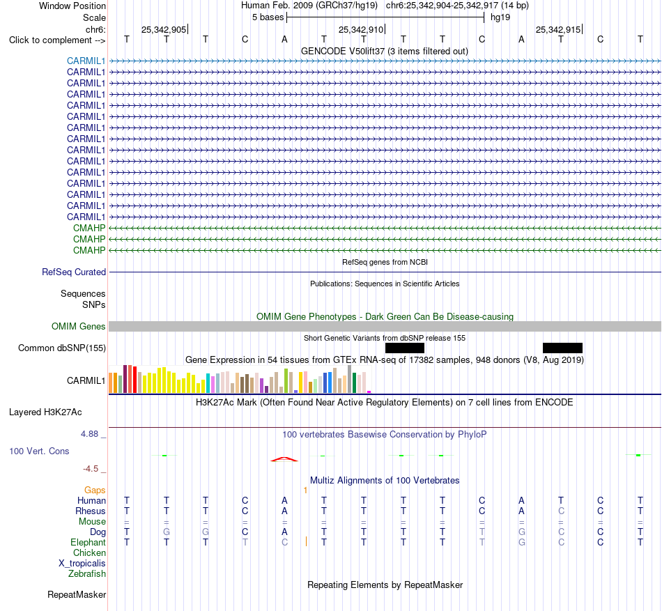Click the orange 'Gaps' row label

click(x=95, y=490)
